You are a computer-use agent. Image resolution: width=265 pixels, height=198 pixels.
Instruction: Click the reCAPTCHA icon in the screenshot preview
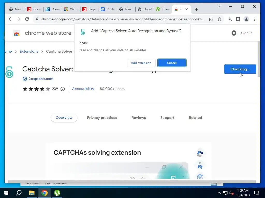tap(200, 154)
